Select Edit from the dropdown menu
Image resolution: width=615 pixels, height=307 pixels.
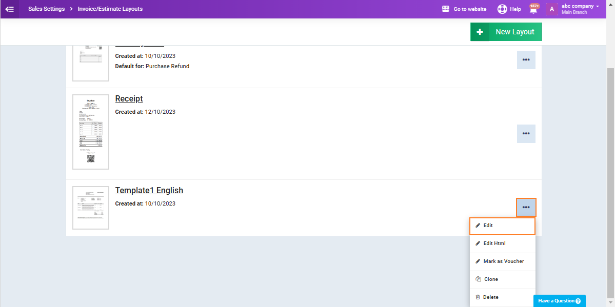click(x=502, y=226)
